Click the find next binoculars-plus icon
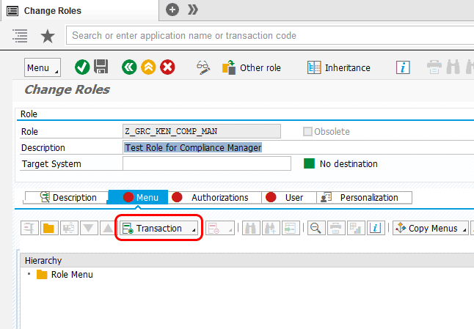Viewport: 474px width, 329px height. click(x=271, y=228)
